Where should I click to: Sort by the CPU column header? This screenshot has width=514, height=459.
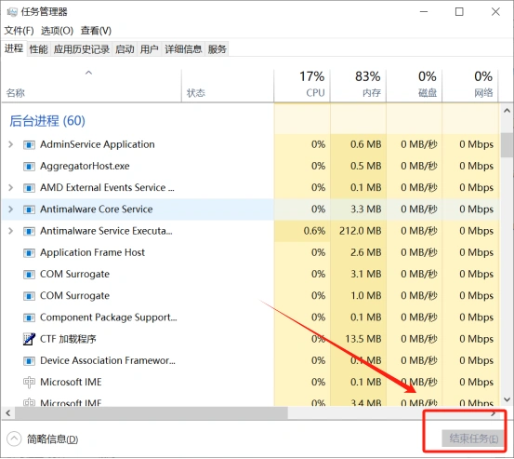(x=302, y=86)
